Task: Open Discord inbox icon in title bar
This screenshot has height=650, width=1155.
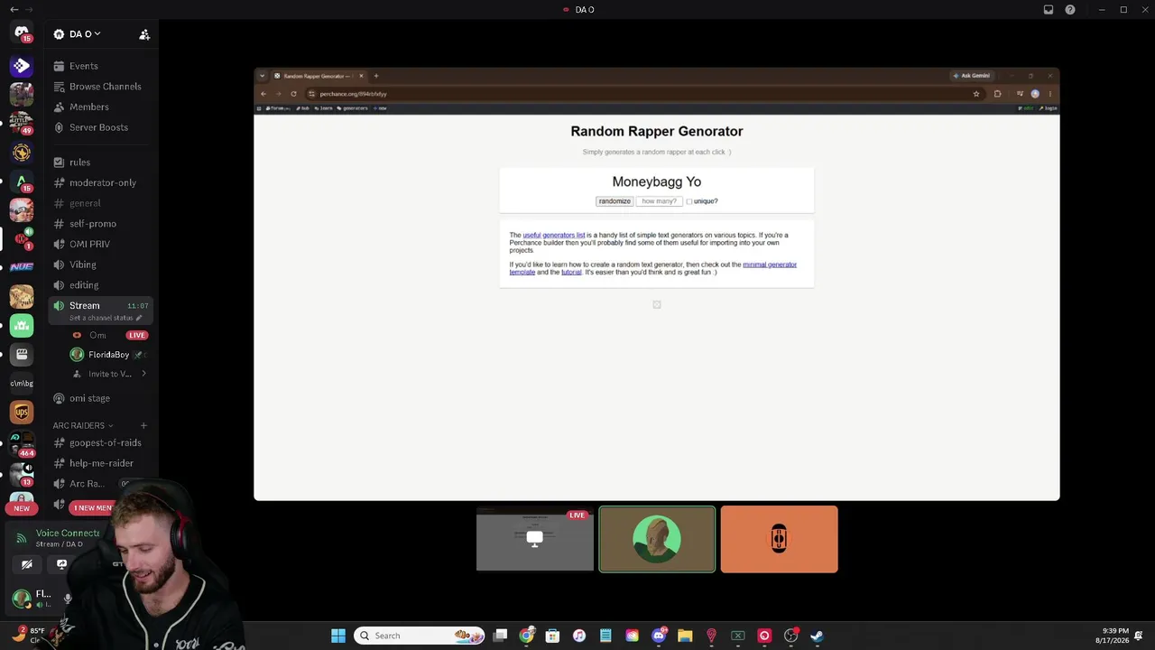Action: (1049, 10)
